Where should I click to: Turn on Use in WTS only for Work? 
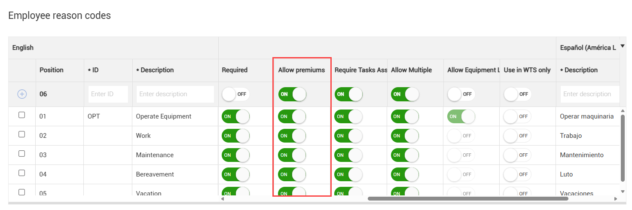(x=517, y=136)
